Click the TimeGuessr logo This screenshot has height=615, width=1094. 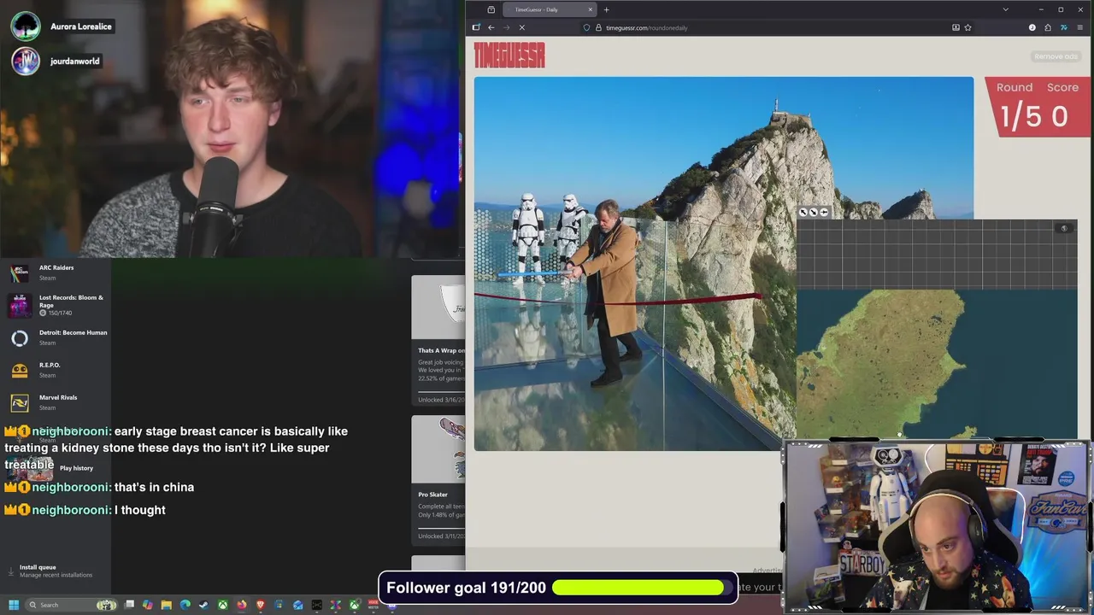(509, 56)
